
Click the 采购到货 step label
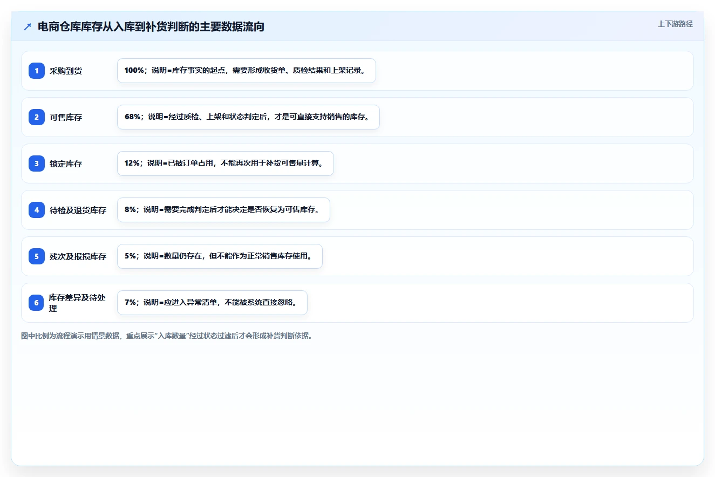click(66, 71)
